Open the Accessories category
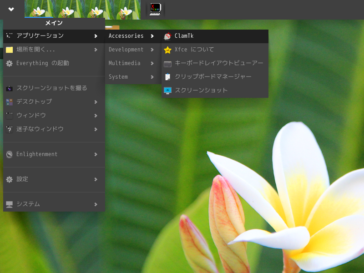The width and height of the screenshot is (364, 273). [133, 36]
